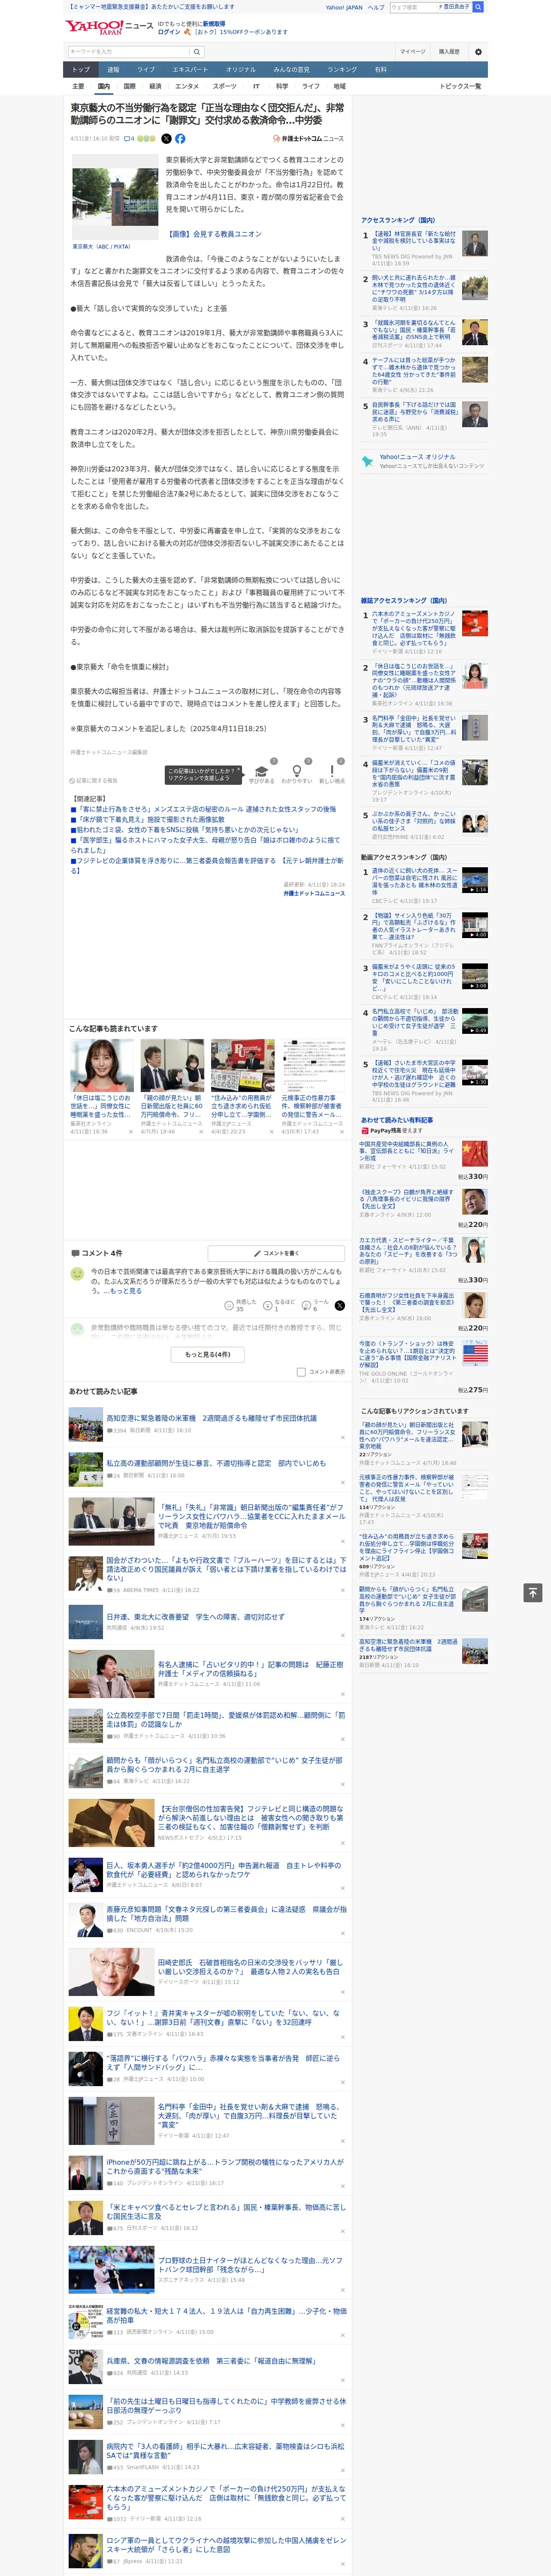Open article 兵庫県、文春の情報源調査を依頼
This screenshot has height=2576, width=551.
(x=211, y=2360)
